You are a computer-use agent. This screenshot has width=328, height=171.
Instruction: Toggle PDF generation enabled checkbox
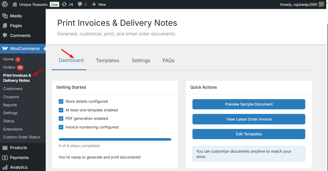tap(61, 119)
